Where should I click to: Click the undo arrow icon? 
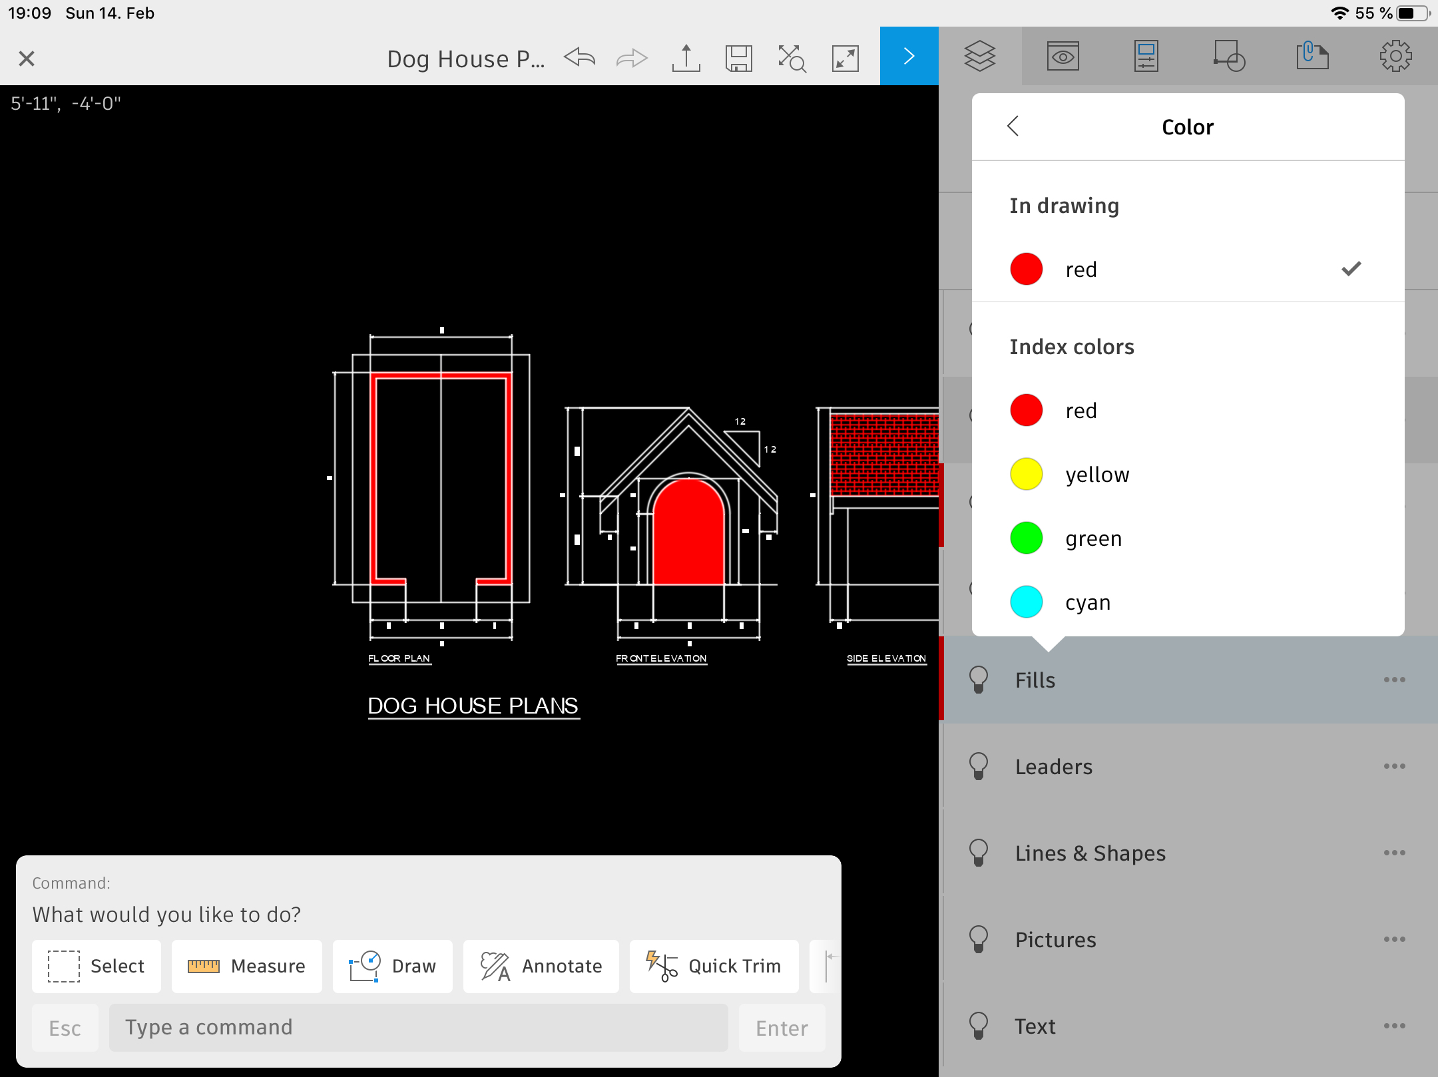579,58
